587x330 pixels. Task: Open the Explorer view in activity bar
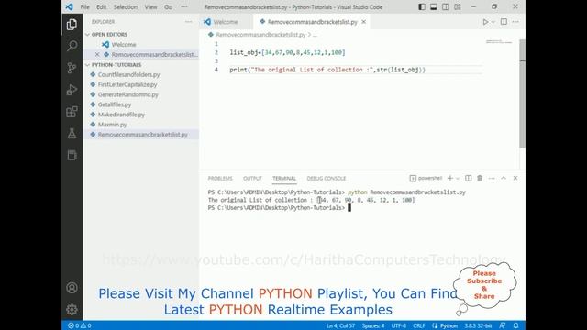pyautogui.click(x=72, y=25)
